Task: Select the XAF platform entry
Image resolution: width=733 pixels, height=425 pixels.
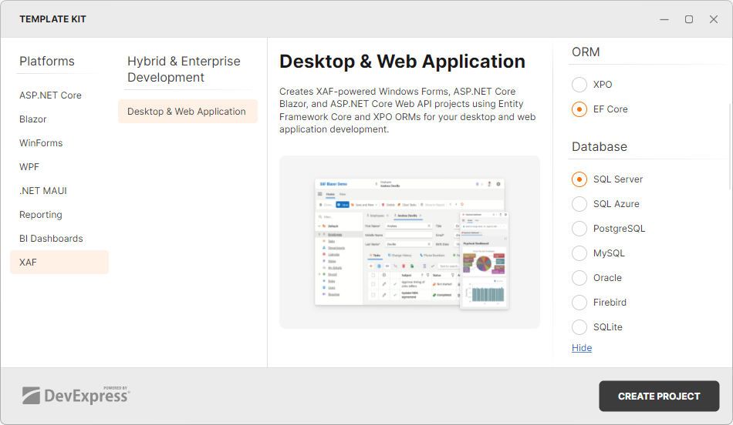Action: [x=59, y=263]
